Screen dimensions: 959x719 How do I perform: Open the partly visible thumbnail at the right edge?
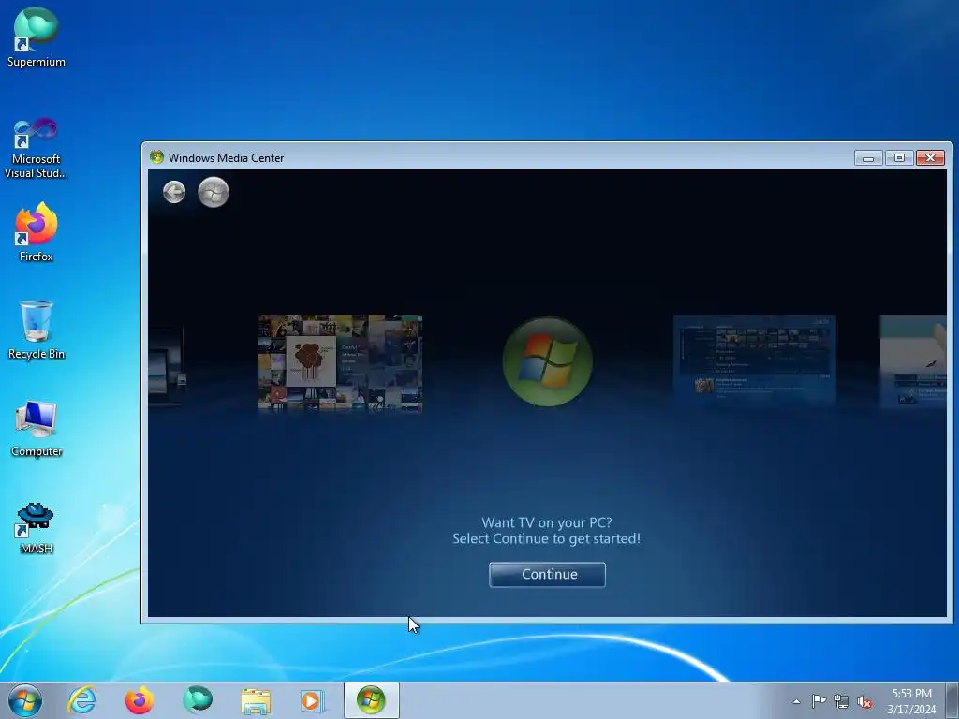913,360
